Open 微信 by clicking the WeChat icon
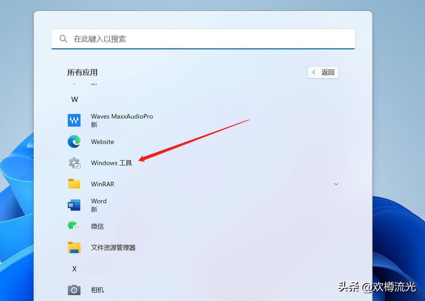 tap(74, 226)
